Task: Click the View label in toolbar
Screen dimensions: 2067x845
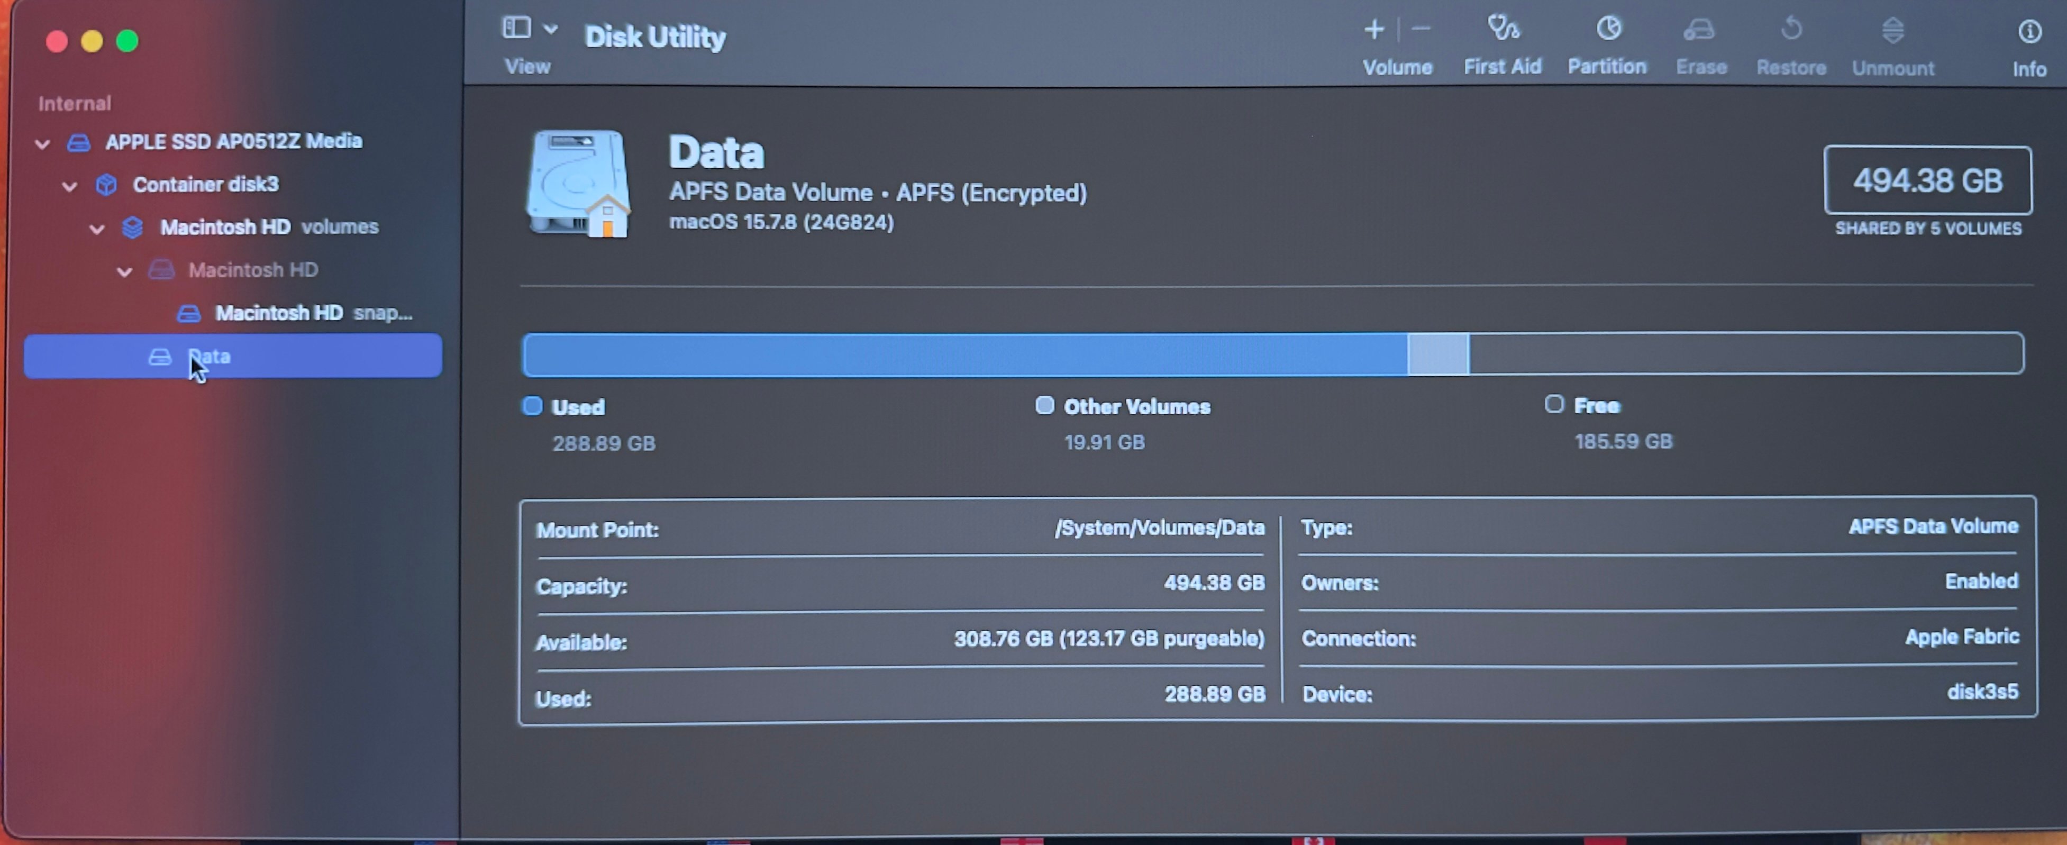Action: (527, 67)
